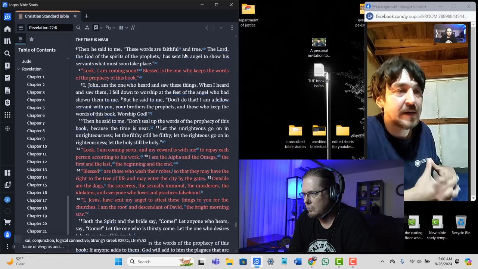Toggle the Table of Contents sidebar menu
478x269 pixels.
(21, 28)
